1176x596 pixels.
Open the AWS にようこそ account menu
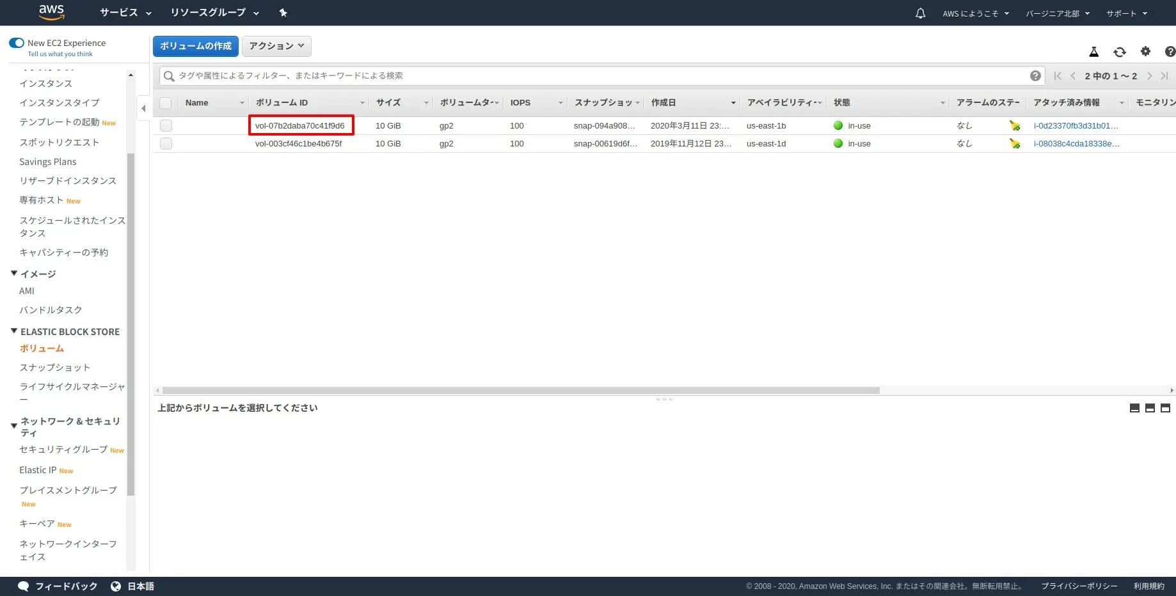[x=975, y=13]
